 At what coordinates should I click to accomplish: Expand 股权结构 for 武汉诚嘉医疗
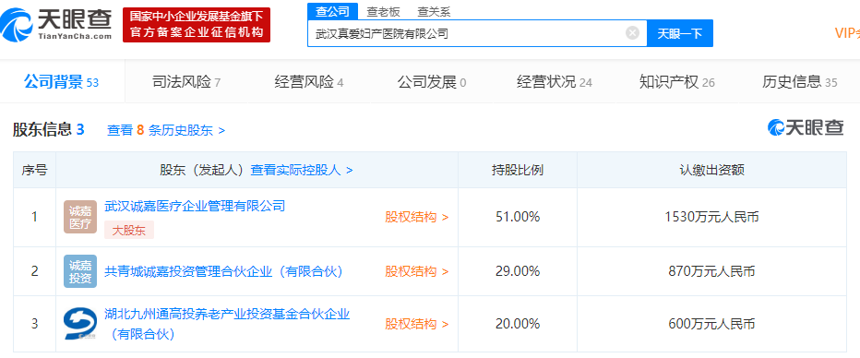point(417,217)
